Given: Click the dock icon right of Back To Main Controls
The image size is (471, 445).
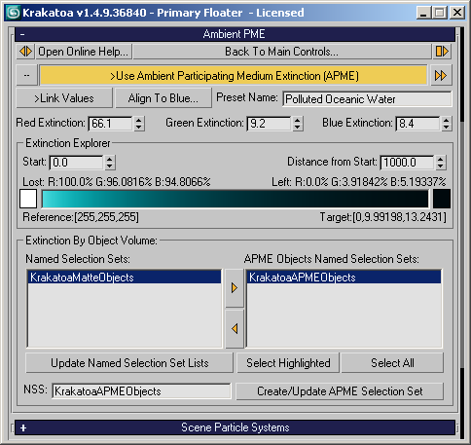Looking at the screenshot, I should tap(442, 52).
